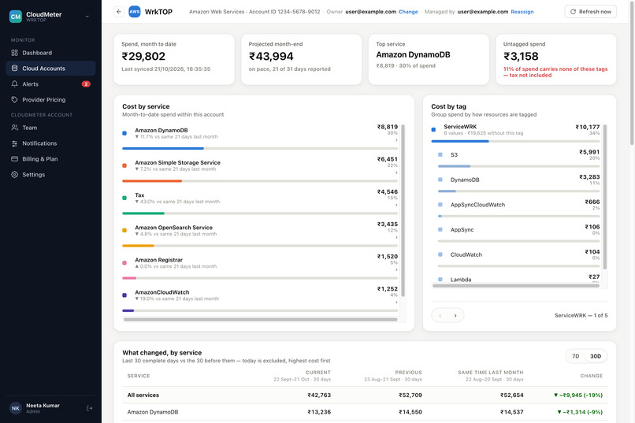Click the Spend month to date ₹29,802 card

click(x=174, y=60)
